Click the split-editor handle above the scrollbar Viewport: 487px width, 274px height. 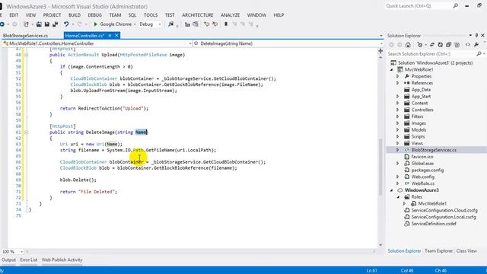380,51
